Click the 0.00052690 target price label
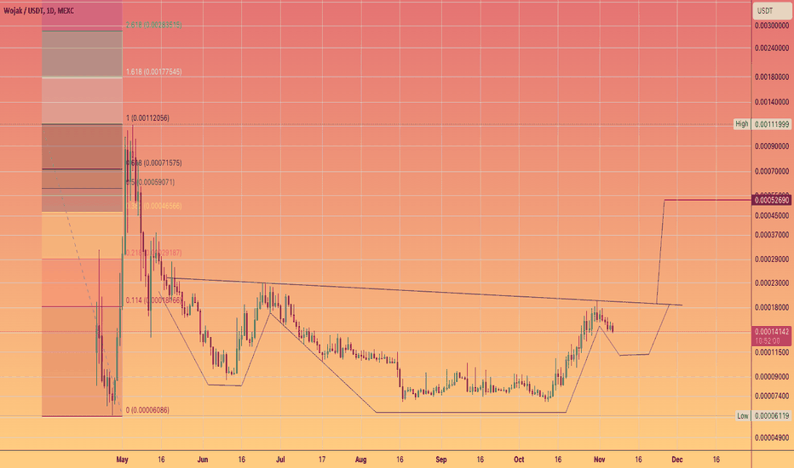This screenshot has height=468, width=794. coord(772,200)
